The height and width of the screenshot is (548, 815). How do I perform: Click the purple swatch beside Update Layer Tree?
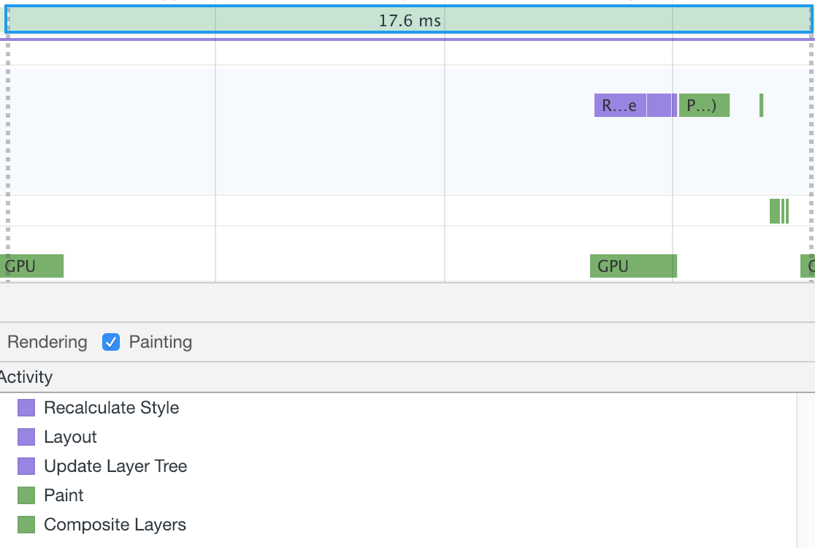coord(26,466)
